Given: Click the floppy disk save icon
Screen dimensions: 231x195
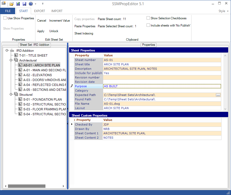Looking at the screenshot, I should pyautogui.click(x=24, y=4).
